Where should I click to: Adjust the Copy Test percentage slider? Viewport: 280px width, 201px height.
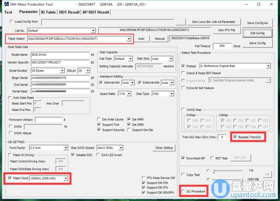click(213, 170)
